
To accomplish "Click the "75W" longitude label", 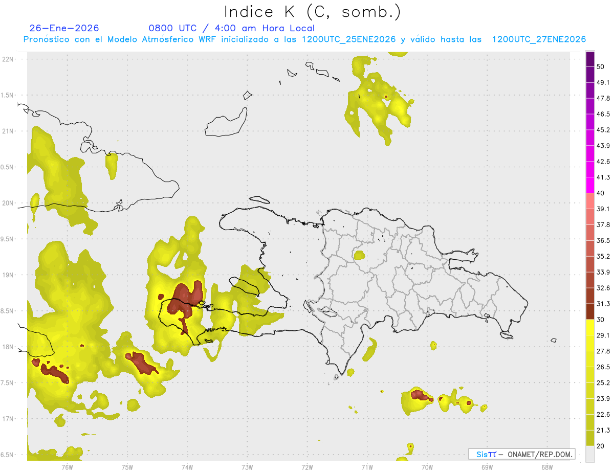I will (127, 467).
